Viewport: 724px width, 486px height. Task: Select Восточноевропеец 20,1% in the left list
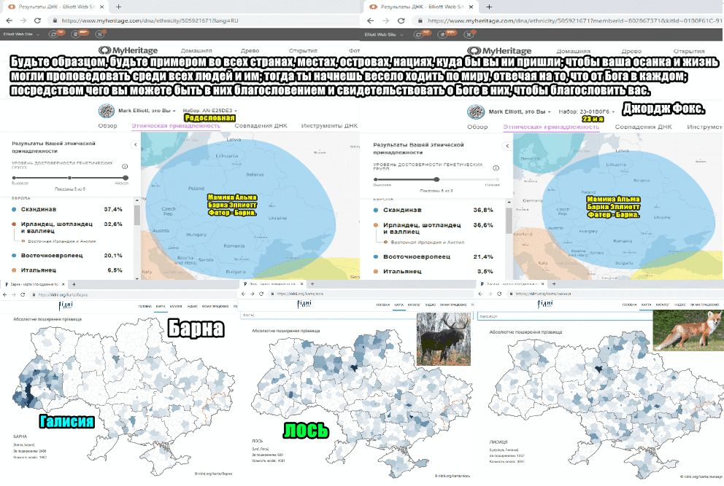pyautogui.click(x=67, y=255)
